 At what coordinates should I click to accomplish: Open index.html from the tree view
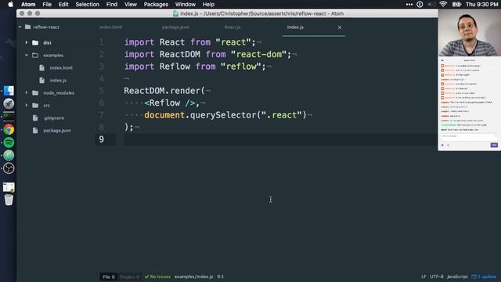(x=61, y=68)
